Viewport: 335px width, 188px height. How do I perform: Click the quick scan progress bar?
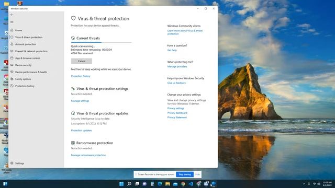point(101,42)
